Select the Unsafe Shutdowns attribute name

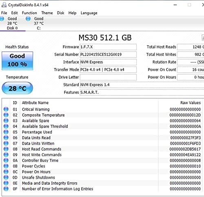click(38, 177)
